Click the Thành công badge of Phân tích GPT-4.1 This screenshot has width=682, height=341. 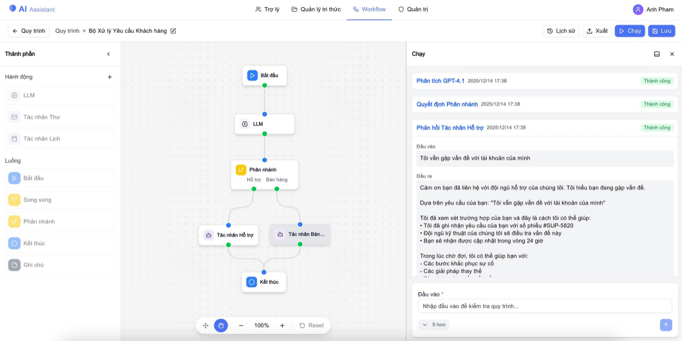(657, 81)
